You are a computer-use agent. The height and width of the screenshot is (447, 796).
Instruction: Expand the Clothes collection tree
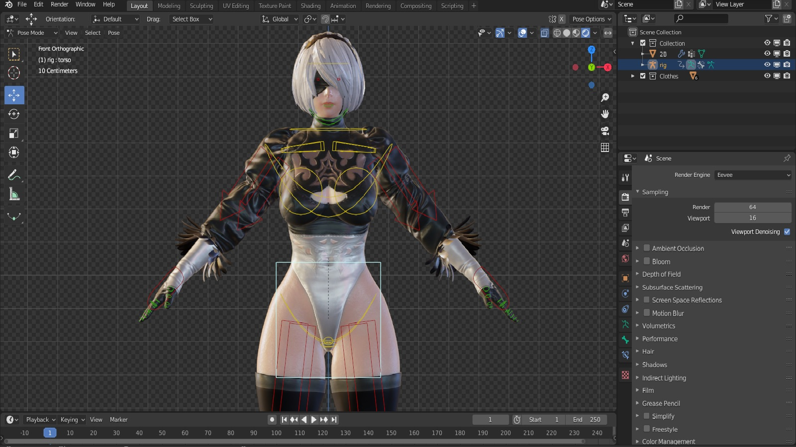tap(633, 76)
